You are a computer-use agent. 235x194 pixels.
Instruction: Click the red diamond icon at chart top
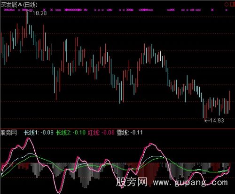click(x=227, y=4)
